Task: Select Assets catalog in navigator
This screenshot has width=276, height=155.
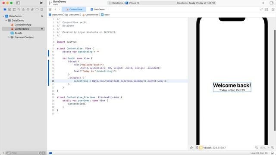Action: tap(23, 33)
